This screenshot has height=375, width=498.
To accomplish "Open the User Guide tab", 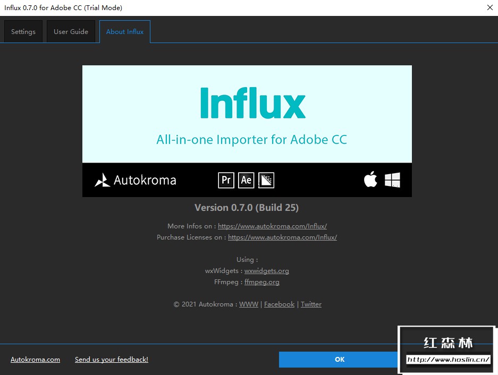I will pos(71,31).
